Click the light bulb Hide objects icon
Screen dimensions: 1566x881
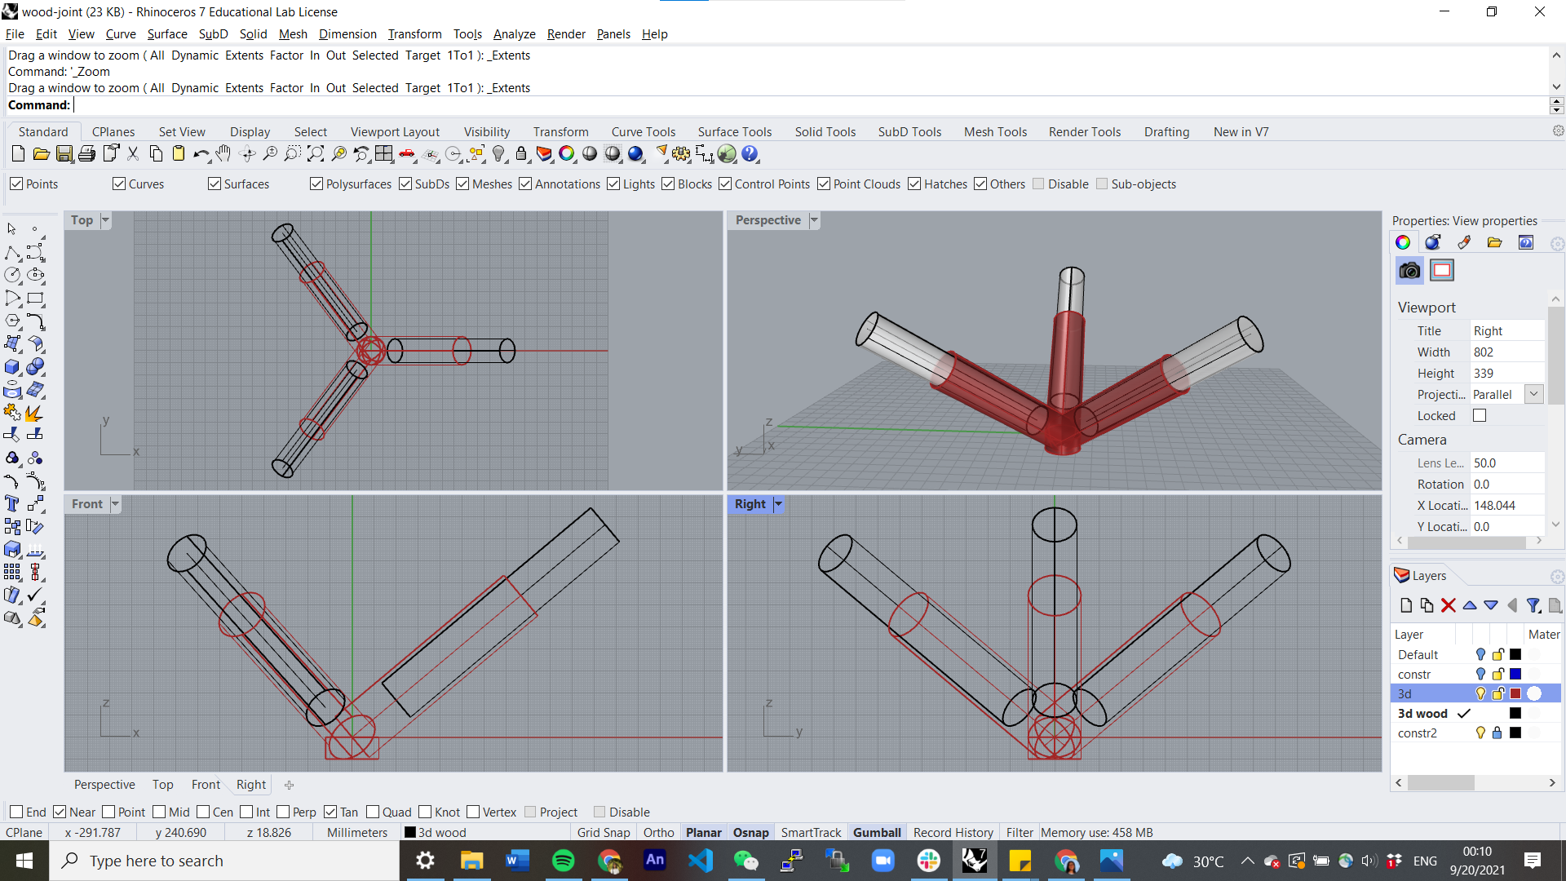pos(499,153)
